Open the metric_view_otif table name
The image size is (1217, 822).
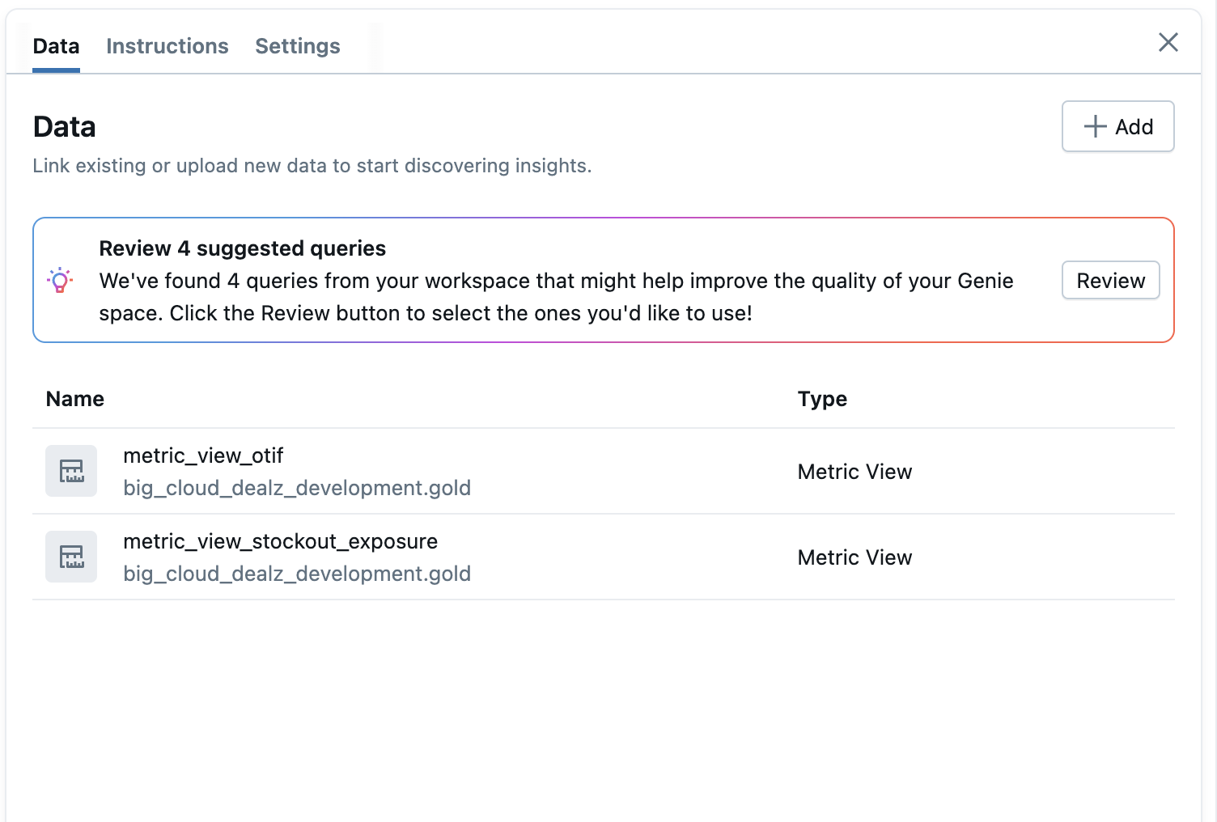(203, 455)
